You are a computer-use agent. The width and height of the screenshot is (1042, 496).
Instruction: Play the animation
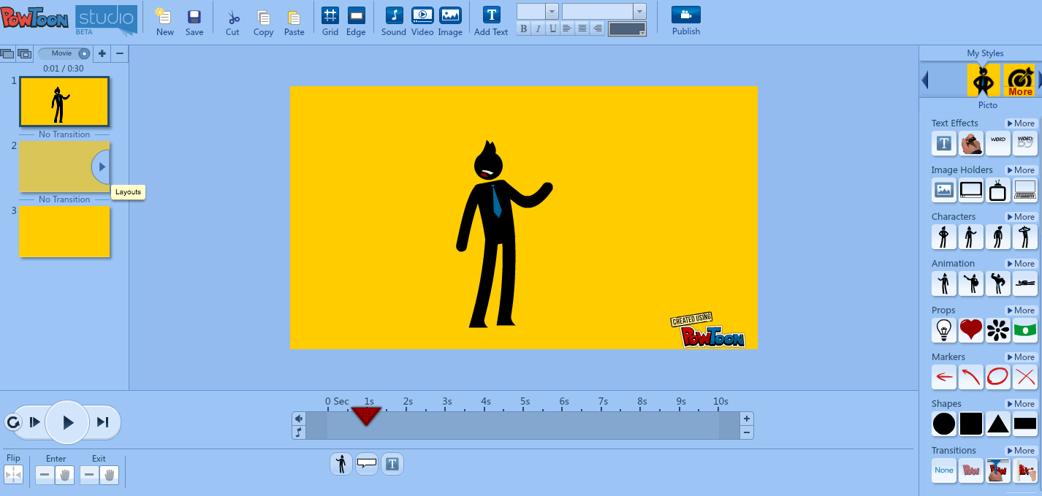click(x=67, y=422)
